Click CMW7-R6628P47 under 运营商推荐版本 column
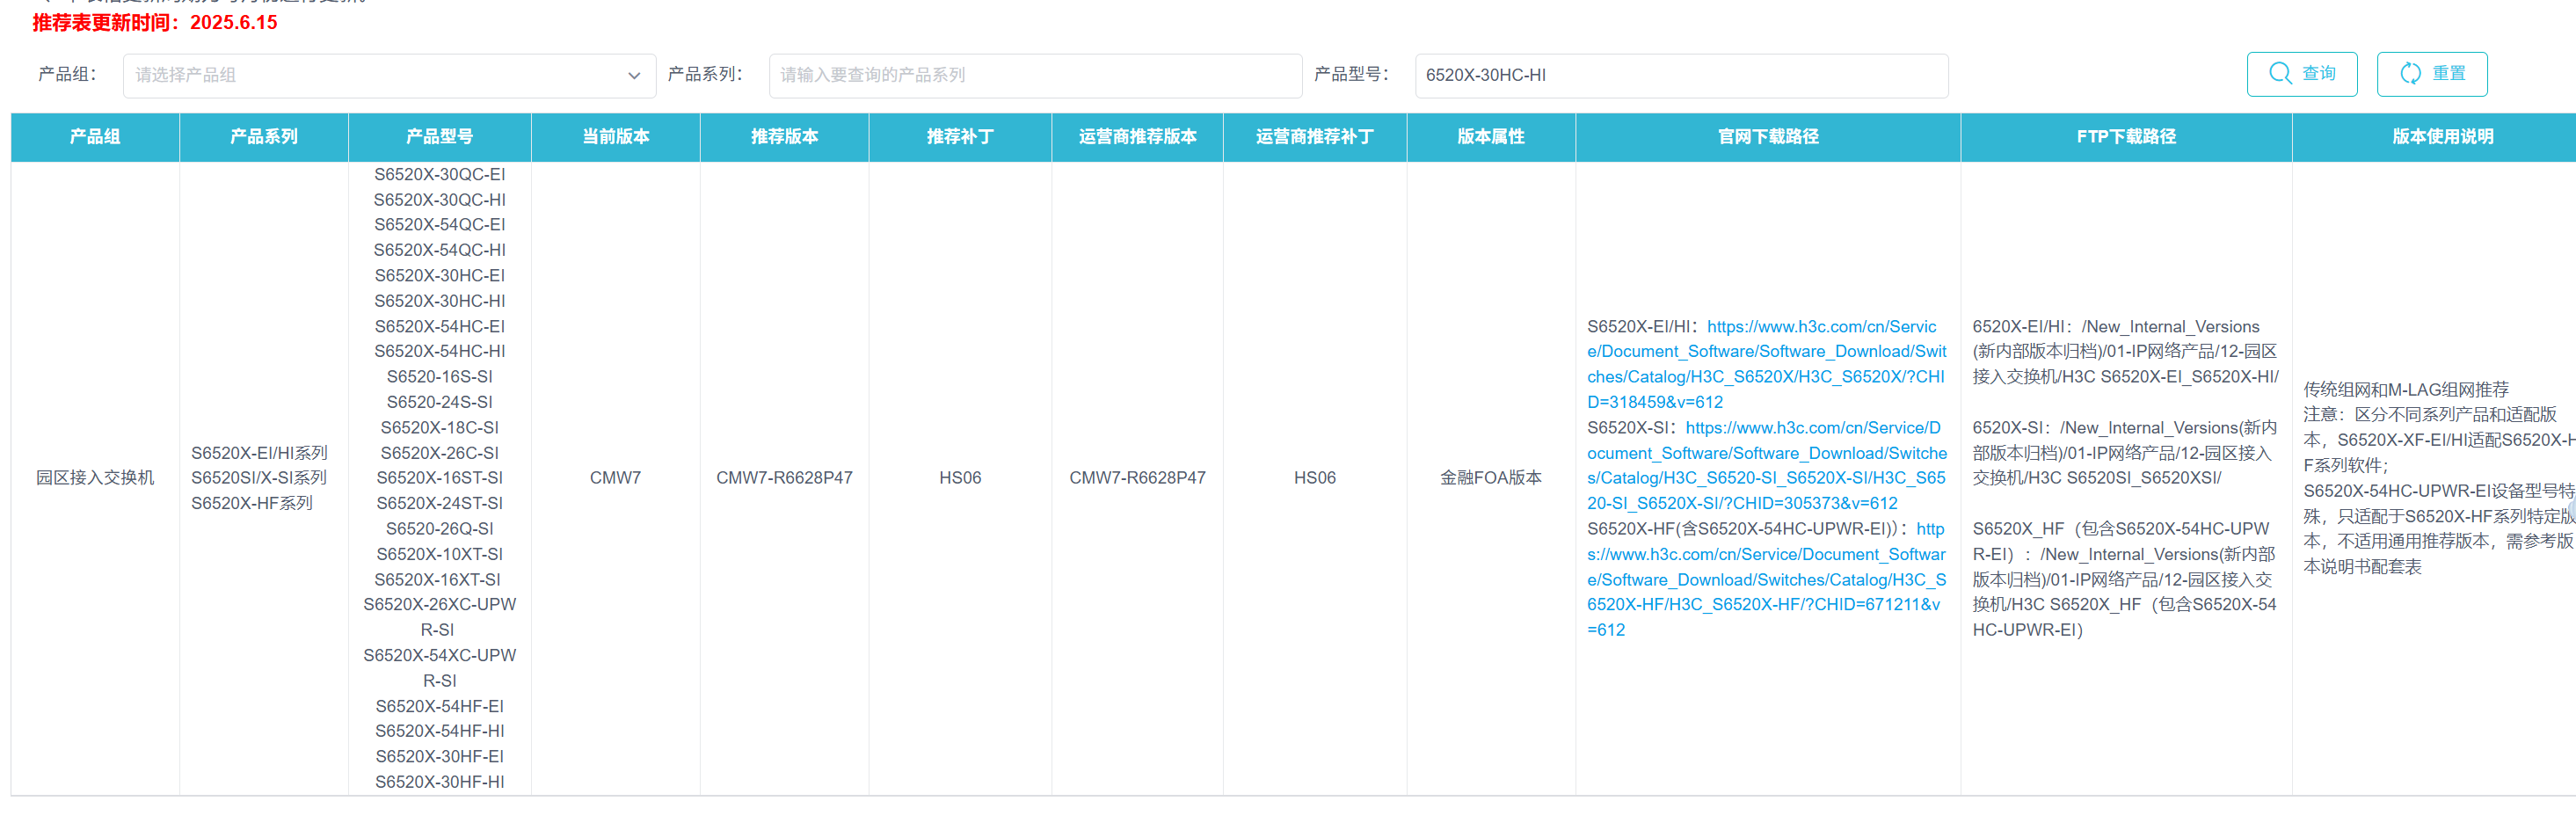 pyautogui.click(x=1138, y=478)
